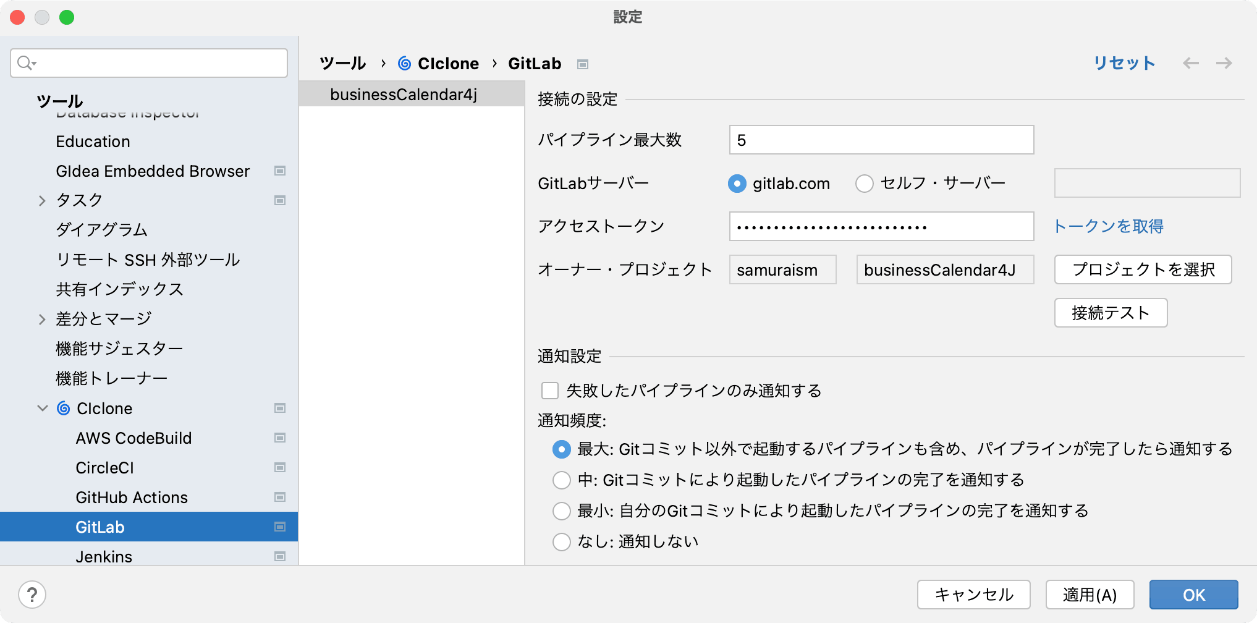The height and width of the screenshot is (623, 1257).
Task: Select なし: 通知しない option
Action: [x=561, y=542]
